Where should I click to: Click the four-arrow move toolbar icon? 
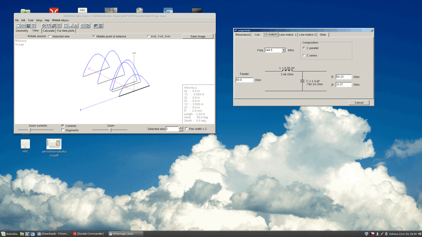coord(44,26)
